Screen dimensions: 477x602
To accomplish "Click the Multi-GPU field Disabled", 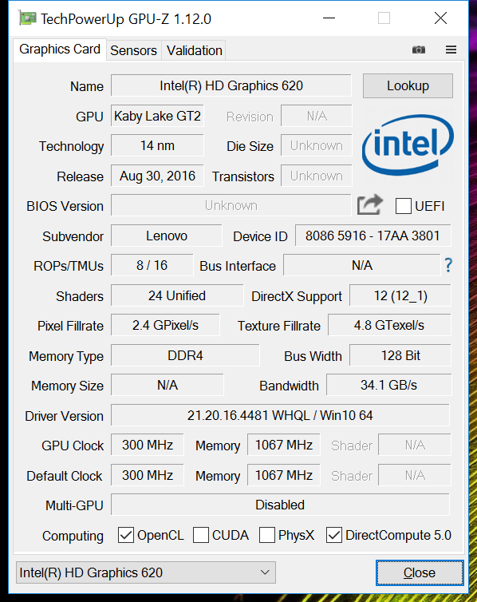I will pyautogui.click(x=280, y=505).
